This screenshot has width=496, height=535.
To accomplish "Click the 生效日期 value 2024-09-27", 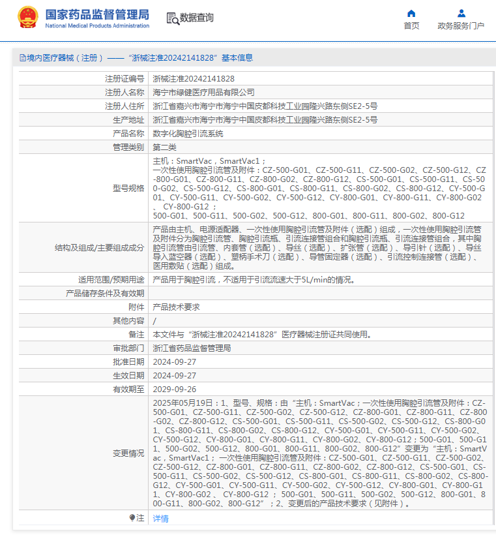I will [x=175, y=375].
